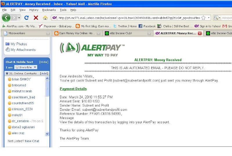Chat with contact midnyt scarab
Image resolution: width=232 pixels, height=156 pixels.
point(22,91)
